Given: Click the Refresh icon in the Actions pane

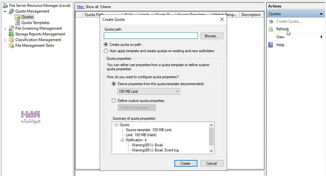Looking at the screenshot, I should tap(271, 29).
